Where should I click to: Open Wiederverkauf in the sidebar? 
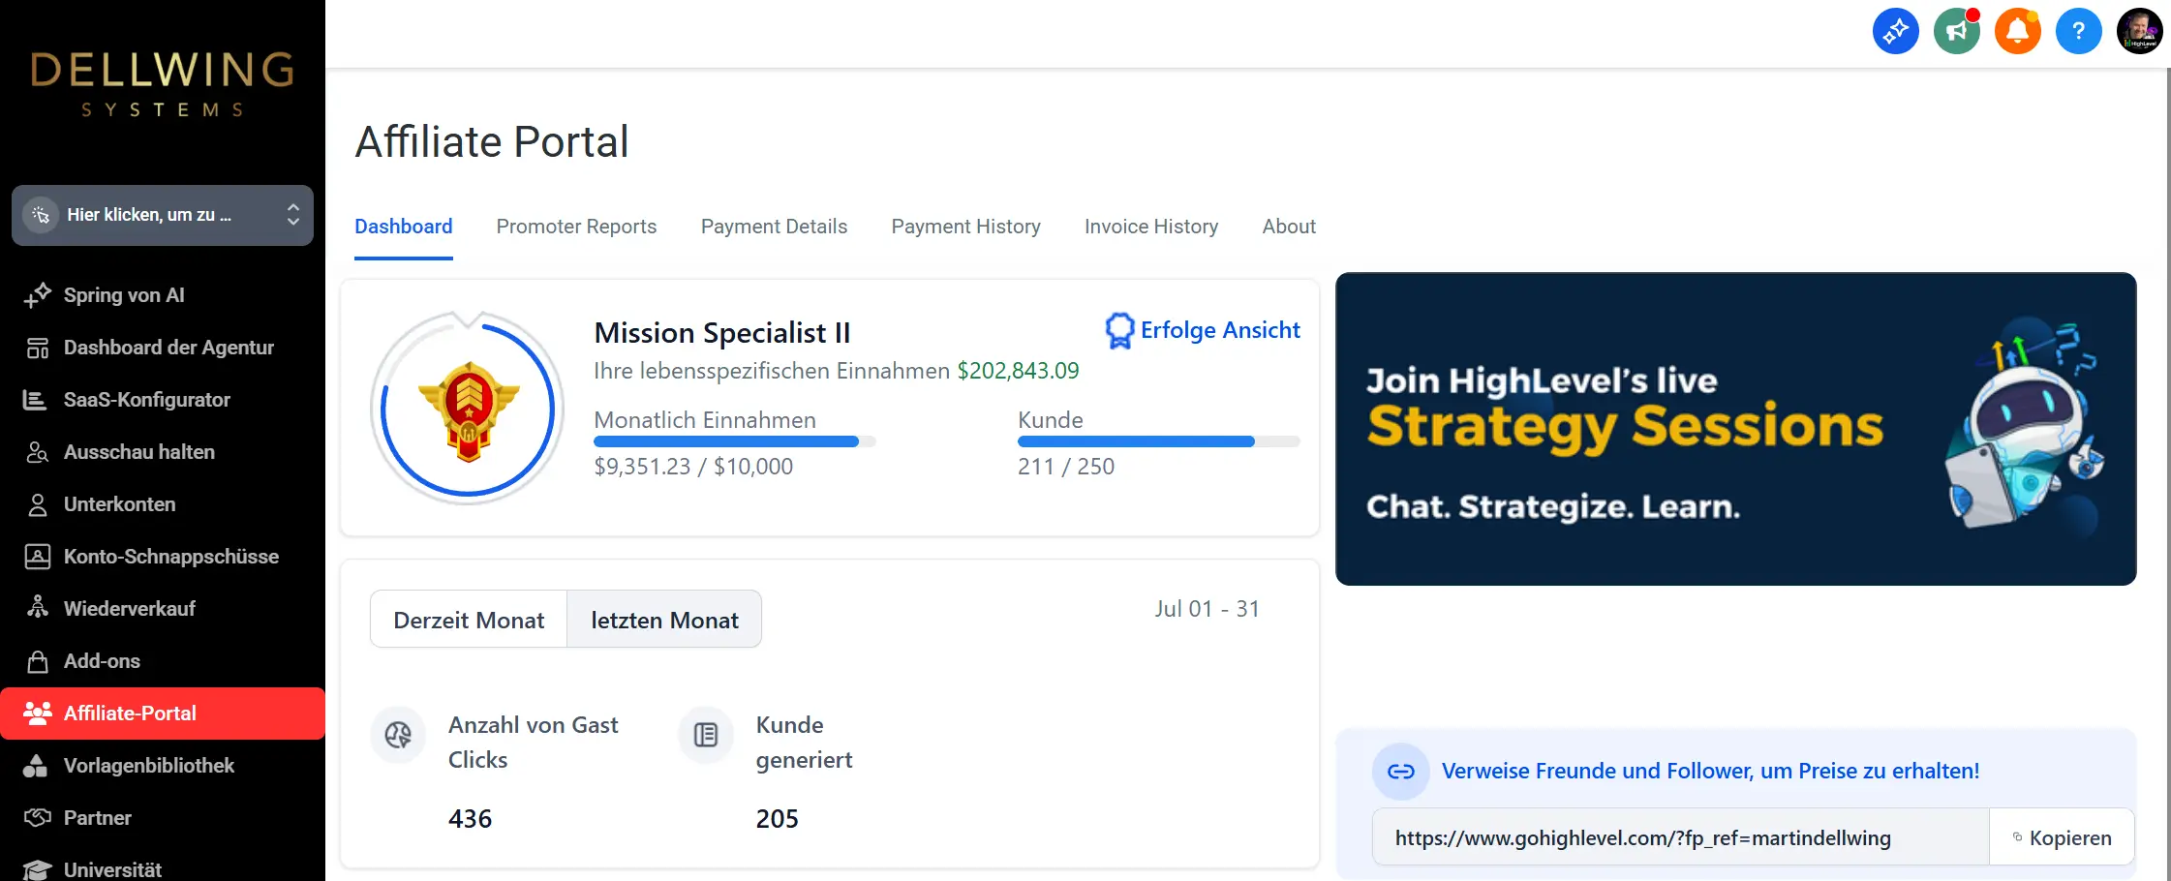[163, 609]
